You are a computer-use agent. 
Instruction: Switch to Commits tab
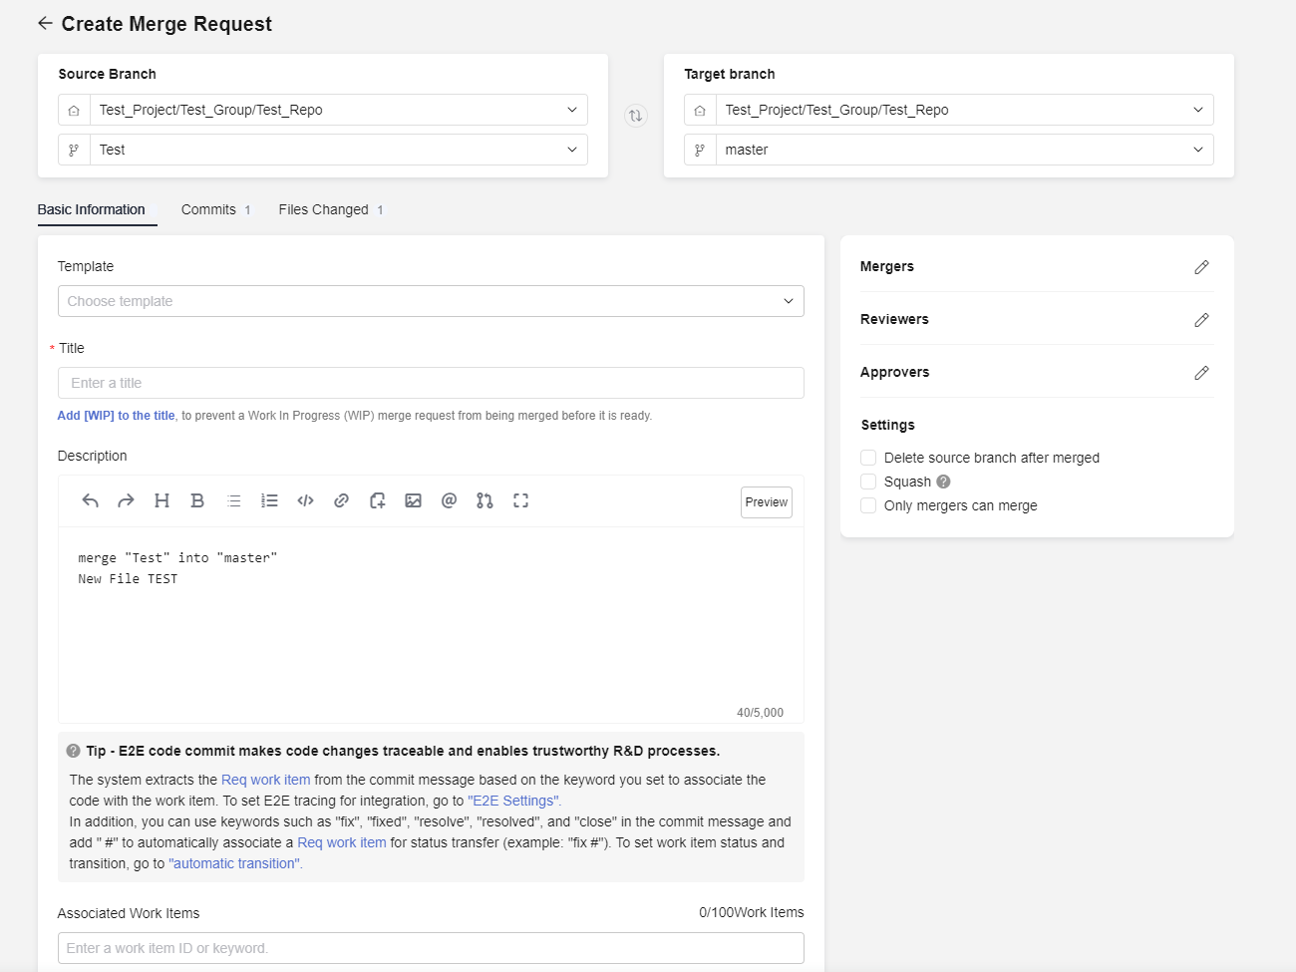point(215,209)
